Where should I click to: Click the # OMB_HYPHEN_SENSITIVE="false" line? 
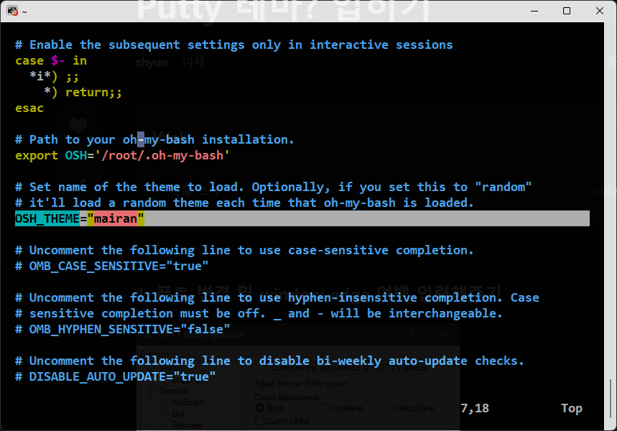[122, 329]
